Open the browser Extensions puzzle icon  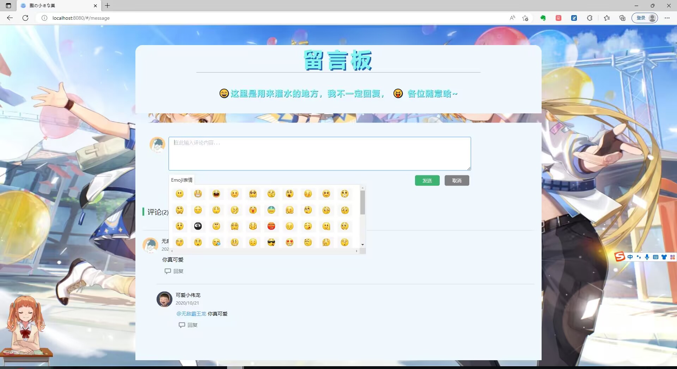[590, 18]
